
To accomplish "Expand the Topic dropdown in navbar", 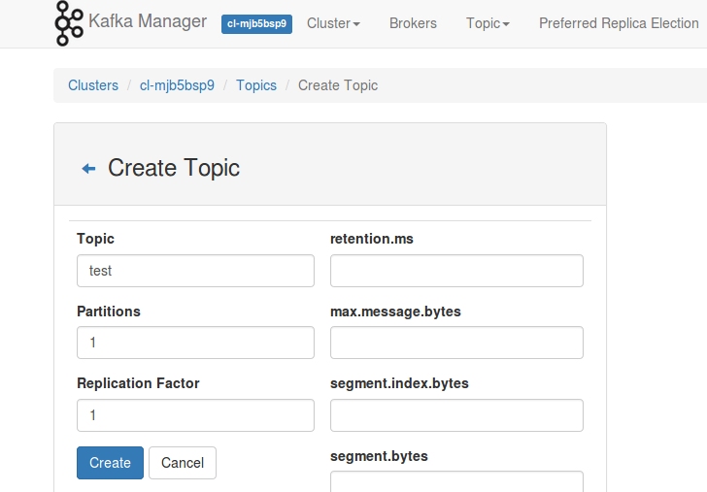I will pyautogui.click(x=488, y=23).
